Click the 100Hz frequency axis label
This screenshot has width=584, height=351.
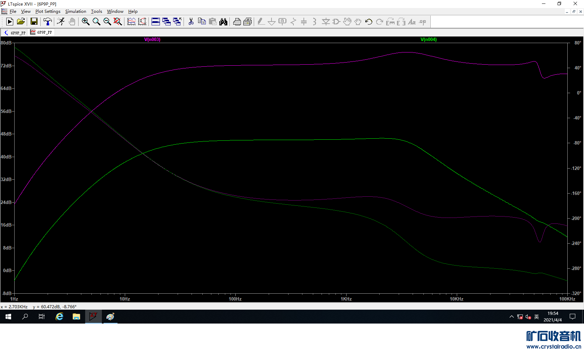(235, 299)
